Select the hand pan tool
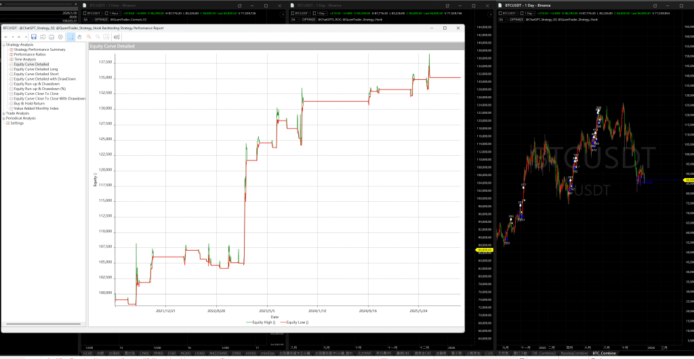This screenshot has width=694, height=359. 80,37
